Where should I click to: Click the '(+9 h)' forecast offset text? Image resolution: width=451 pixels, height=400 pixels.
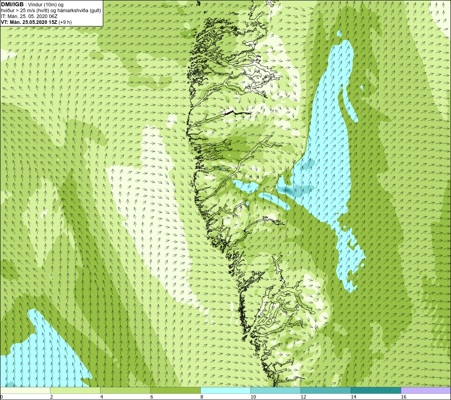pos(65,22)
